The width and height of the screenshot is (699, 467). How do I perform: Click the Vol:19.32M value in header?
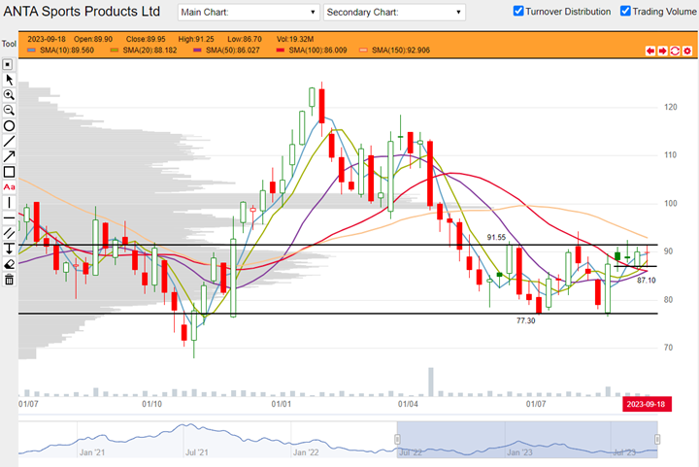pyautogui.click(x=295, y=39)
